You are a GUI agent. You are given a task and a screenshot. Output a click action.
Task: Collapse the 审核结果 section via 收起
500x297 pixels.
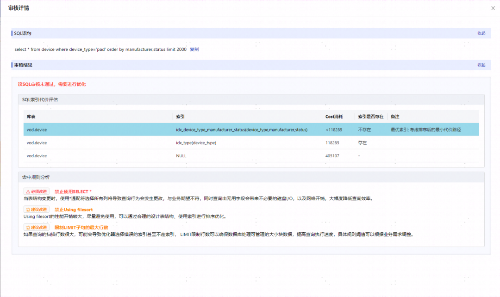coord(481,65)
